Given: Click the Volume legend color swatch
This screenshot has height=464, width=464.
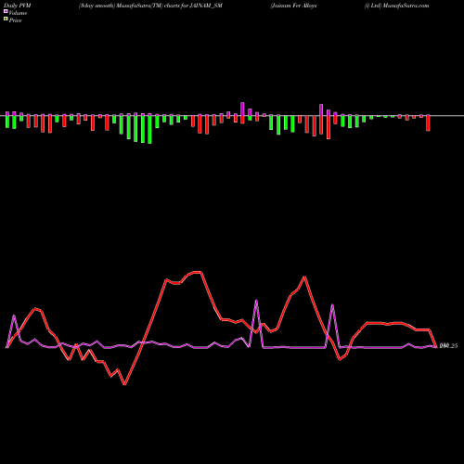Looking at the screenshot, I should click(6, 11).
